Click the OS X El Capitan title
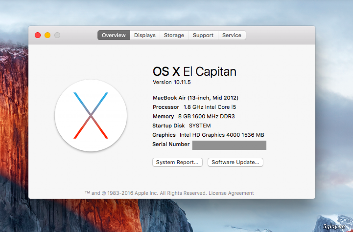The image size is (353, 232). point(194,72)
